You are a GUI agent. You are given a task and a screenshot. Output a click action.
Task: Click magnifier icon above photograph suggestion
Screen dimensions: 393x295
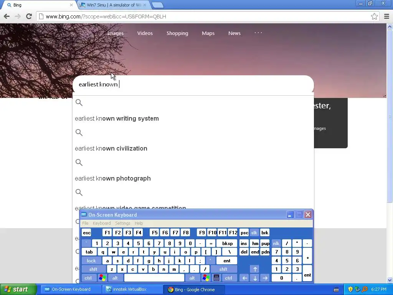coord(79,162)
